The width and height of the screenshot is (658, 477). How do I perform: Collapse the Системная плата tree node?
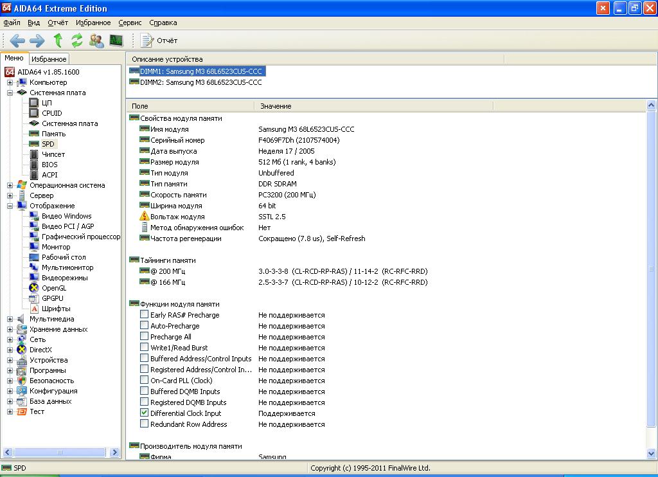[x=10, y=93]
